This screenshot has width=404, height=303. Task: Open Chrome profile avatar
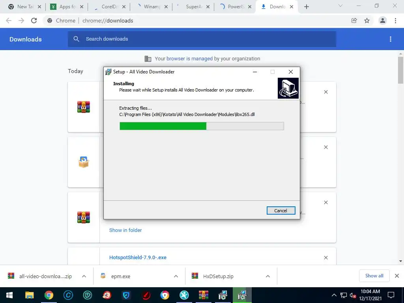click(x=383, y=21)
